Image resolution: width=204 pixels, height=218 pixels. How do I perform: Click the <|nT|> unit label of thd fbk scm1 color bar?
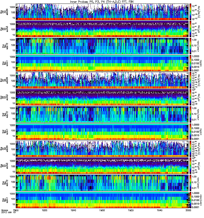click(x=200, y=132)
